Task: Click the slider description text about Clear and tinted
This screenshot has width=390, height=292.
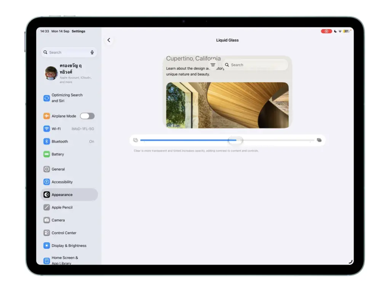Action: pyautogui.click(x=196, y=151)
